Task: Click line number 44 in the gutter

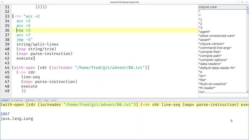Action: point(7,68)
